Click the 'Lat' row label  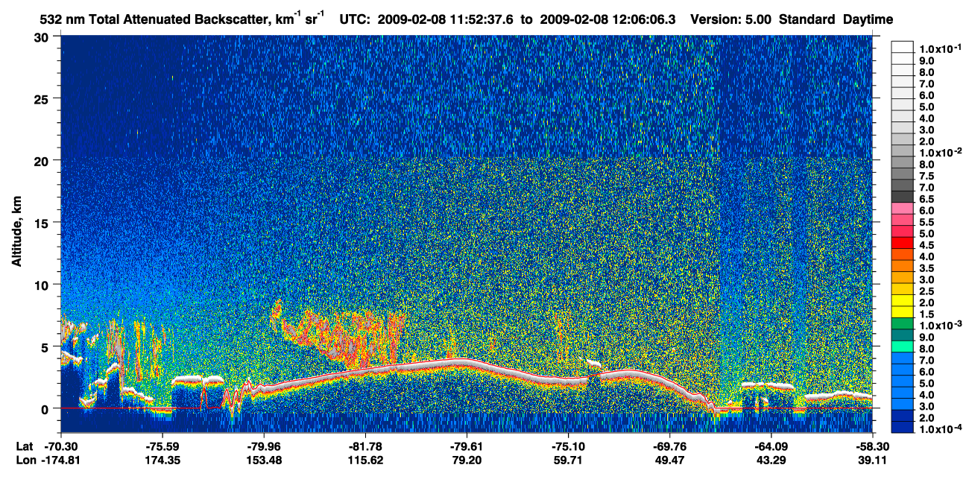tap(24, 446)
